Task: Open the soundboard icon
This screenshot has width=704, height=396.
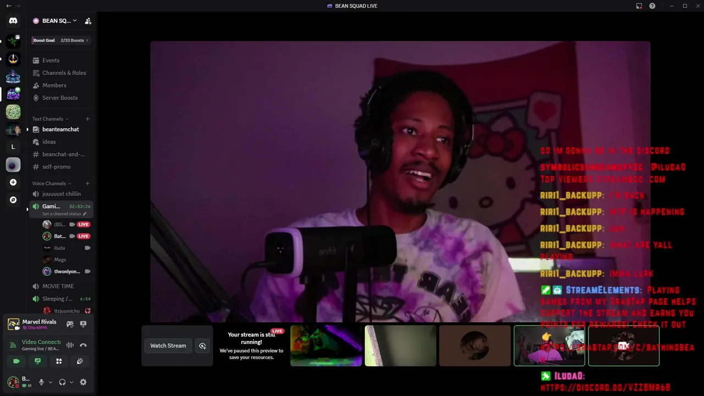Action: (80, 361)
